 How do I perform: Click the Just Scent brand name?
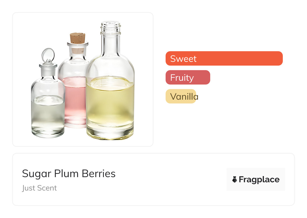tap(39, 188)
